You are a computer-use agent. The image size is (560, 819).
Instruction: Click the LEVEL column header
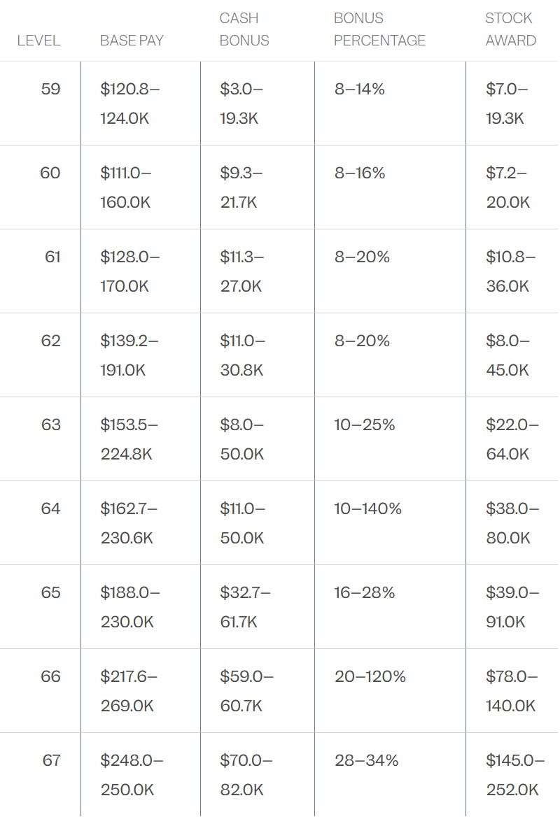(x=38, y=41)
